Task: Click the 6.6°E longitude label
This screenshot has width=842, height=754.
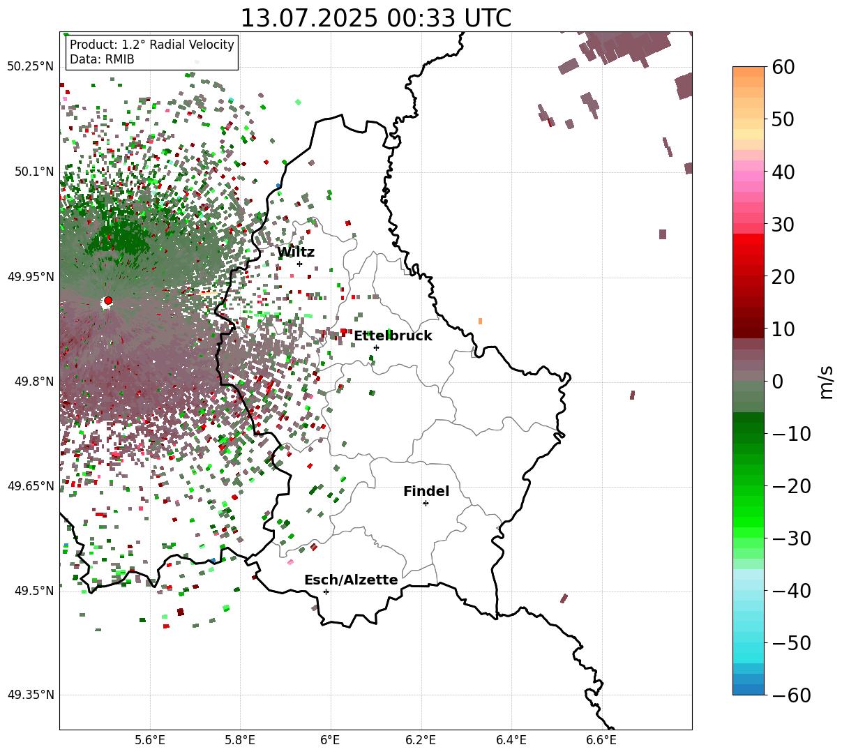Action: (601, 740)
